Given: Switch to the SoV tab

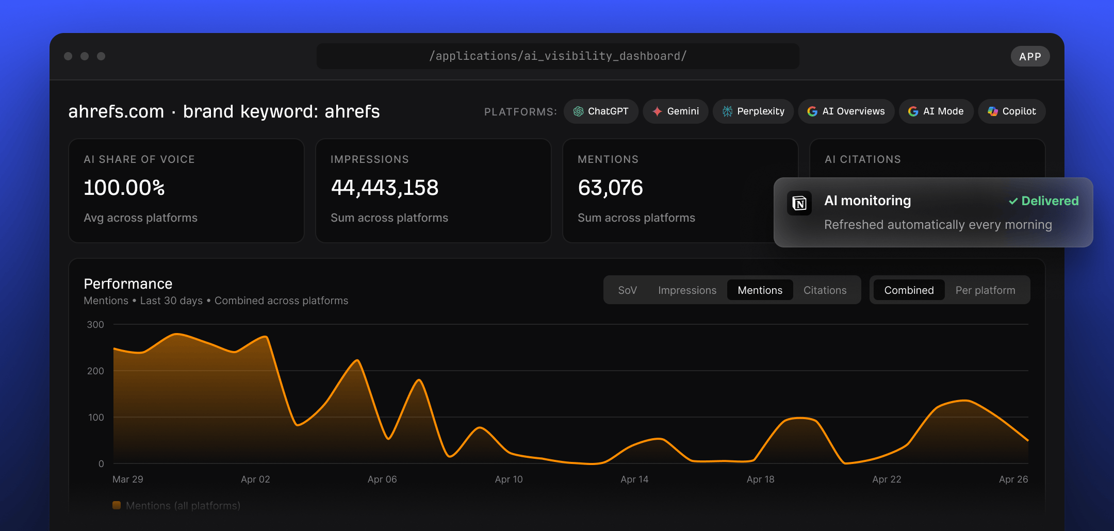Looking at the screenshot, I should (x=628, y=290).
